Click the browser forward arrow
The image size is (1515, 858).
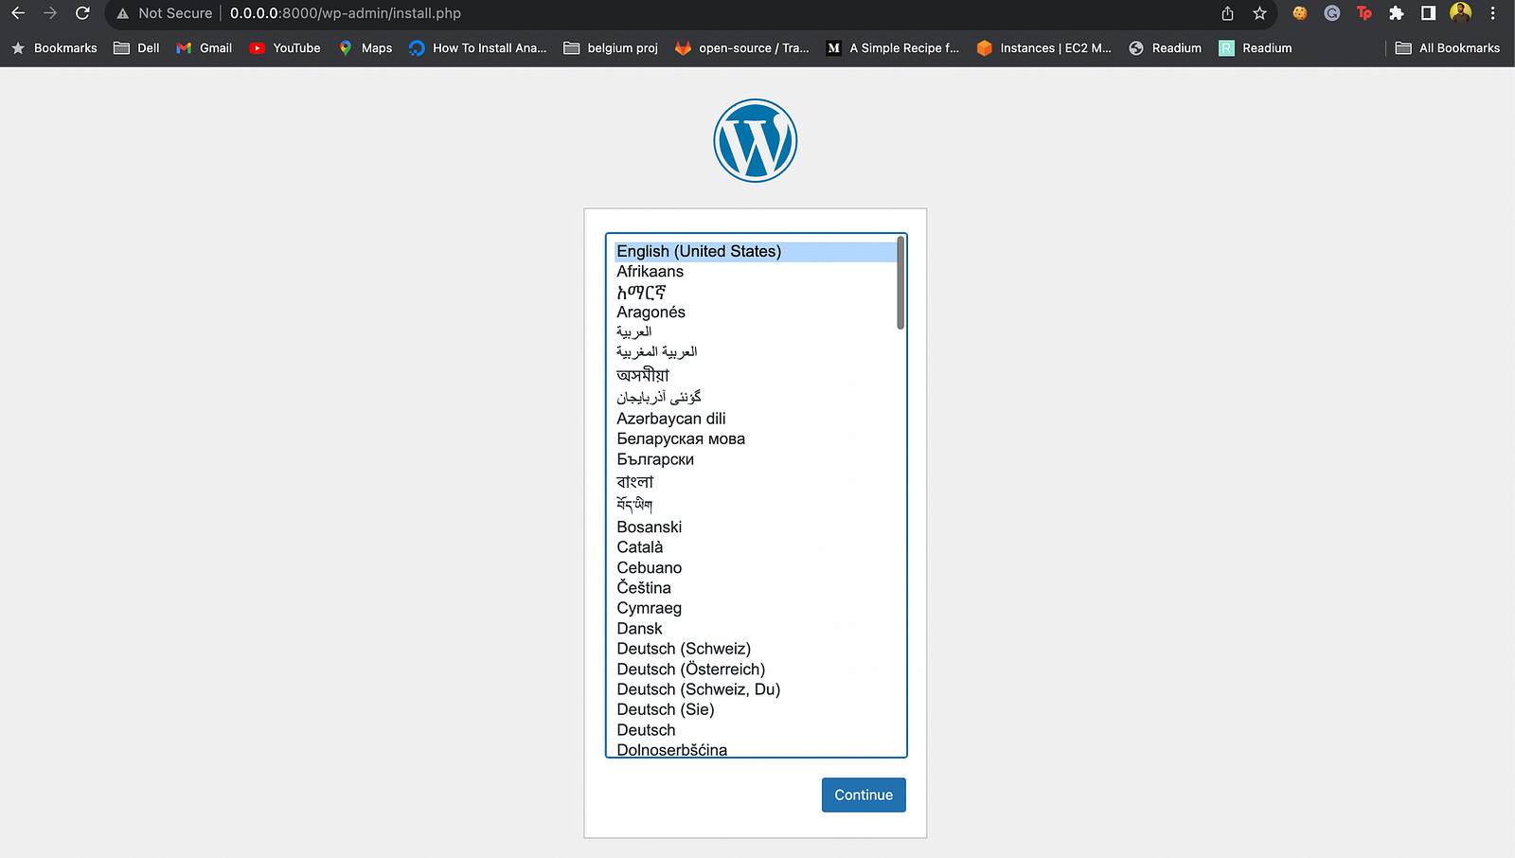[x=50, y=13]
